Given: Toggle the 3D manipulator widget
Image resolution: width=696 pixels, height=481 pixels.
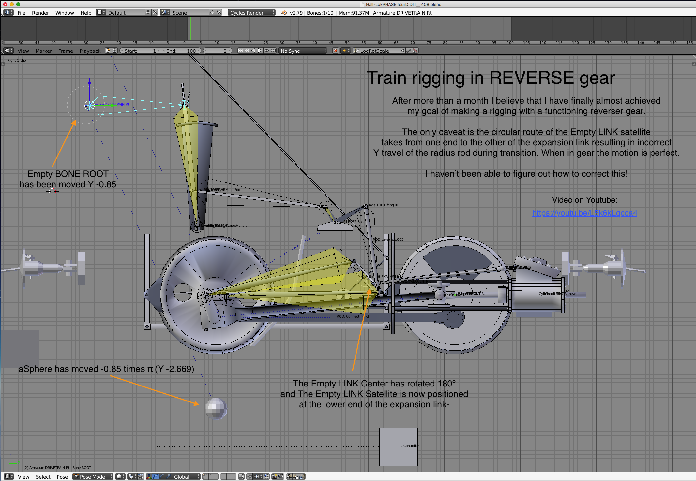Looking at the screenshot, I should pos(149,477).
